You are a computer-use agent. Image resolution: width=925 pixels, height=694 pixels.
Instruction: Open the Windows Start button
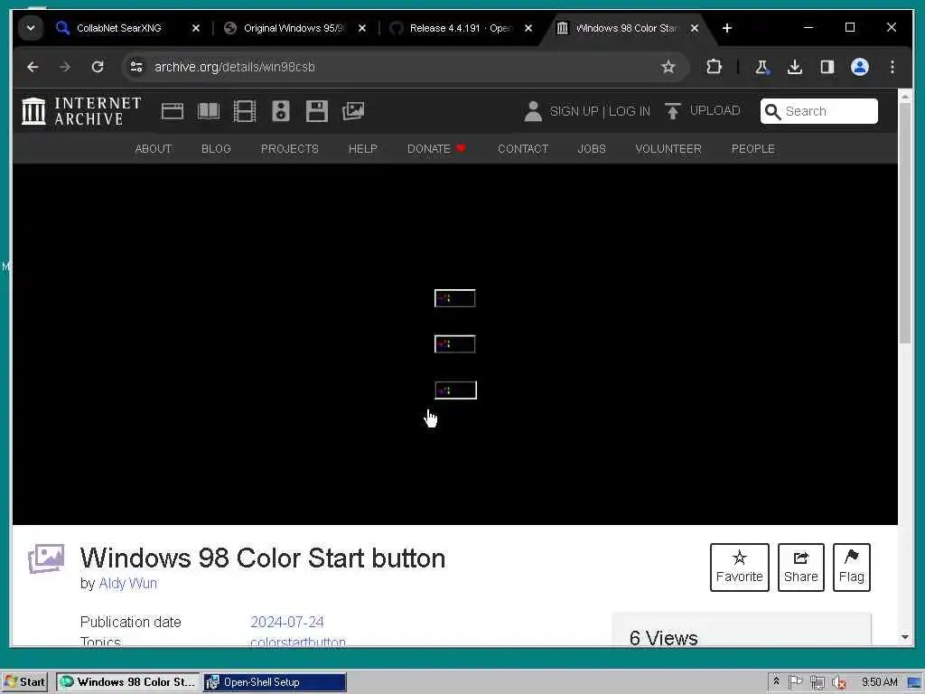tap(24, 682)
